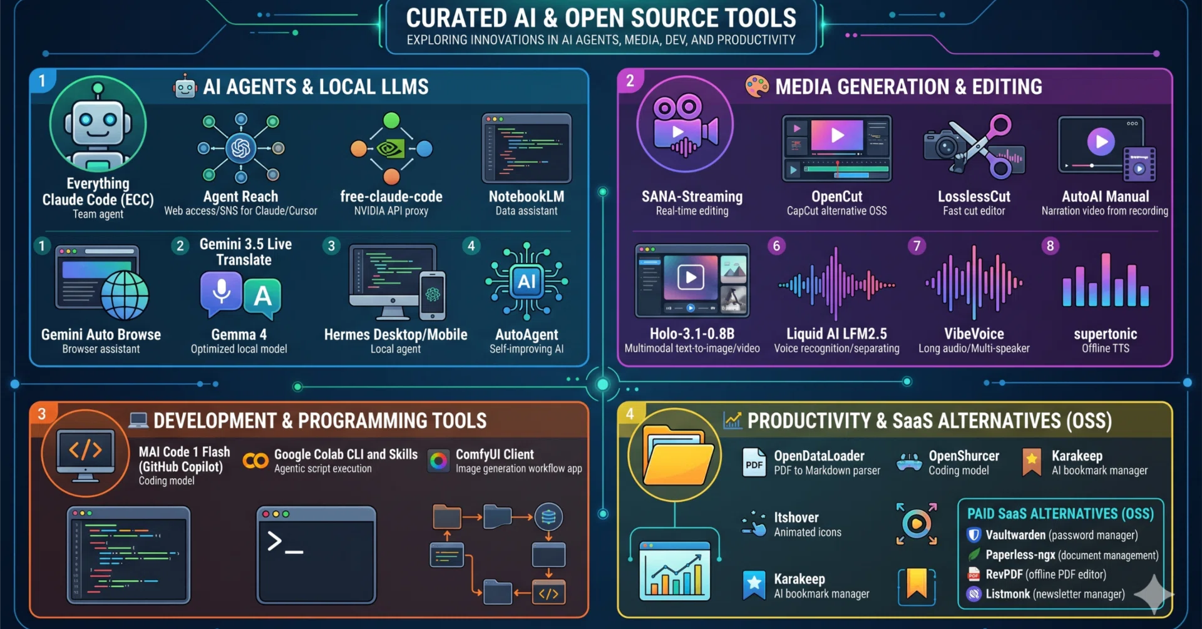Click the SANA-Streaming video camera icon

pos(685,125)
